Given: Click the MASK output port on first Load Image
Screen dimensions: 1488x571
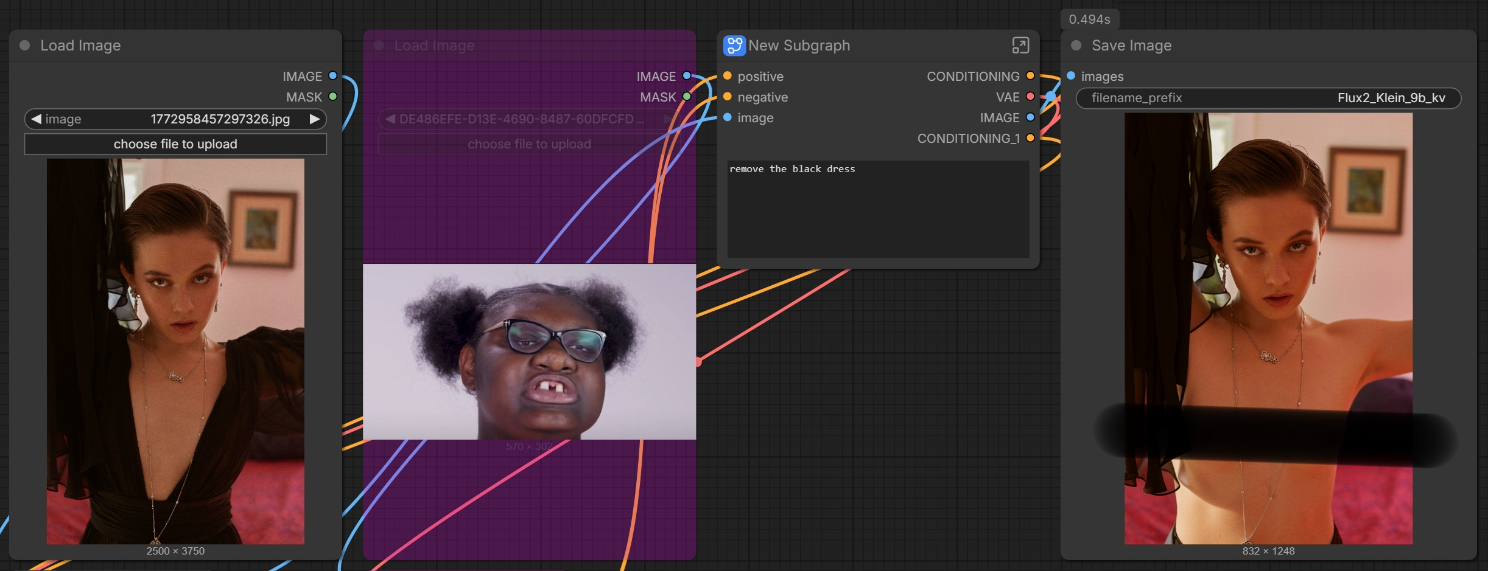Looking at the screenshot, I should pos(332,97).
